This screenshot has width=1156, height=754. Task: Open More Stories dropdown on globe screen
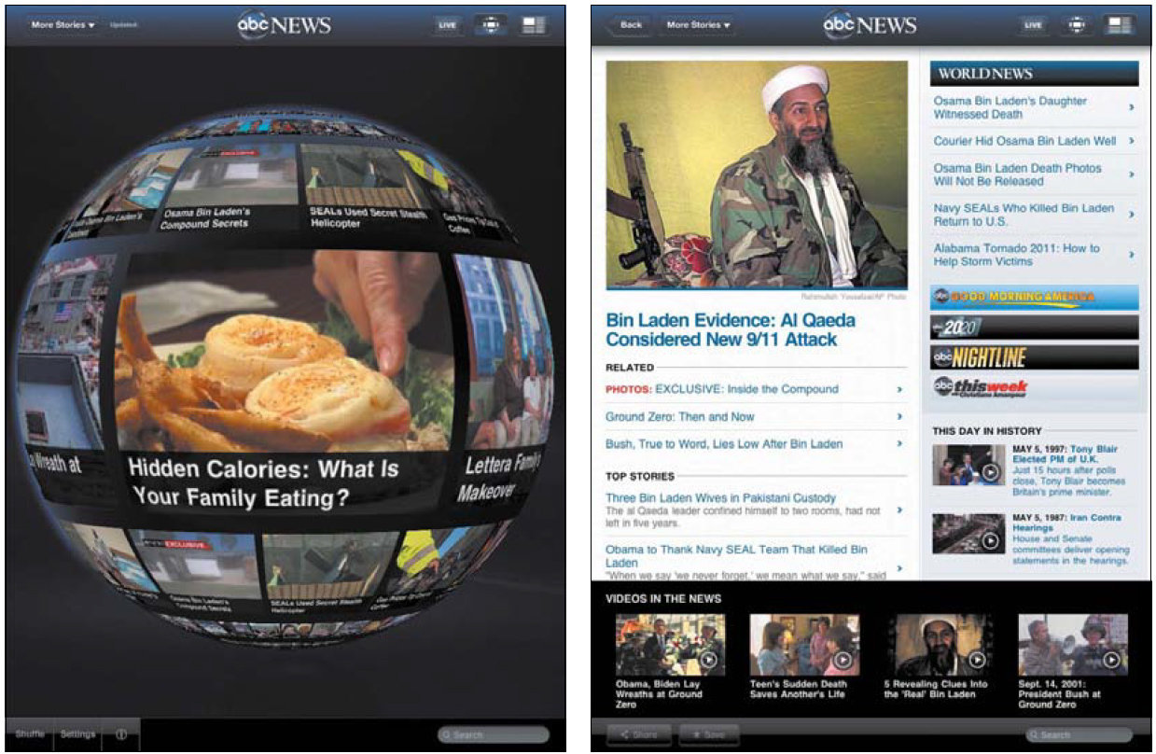tap(63, 25)
